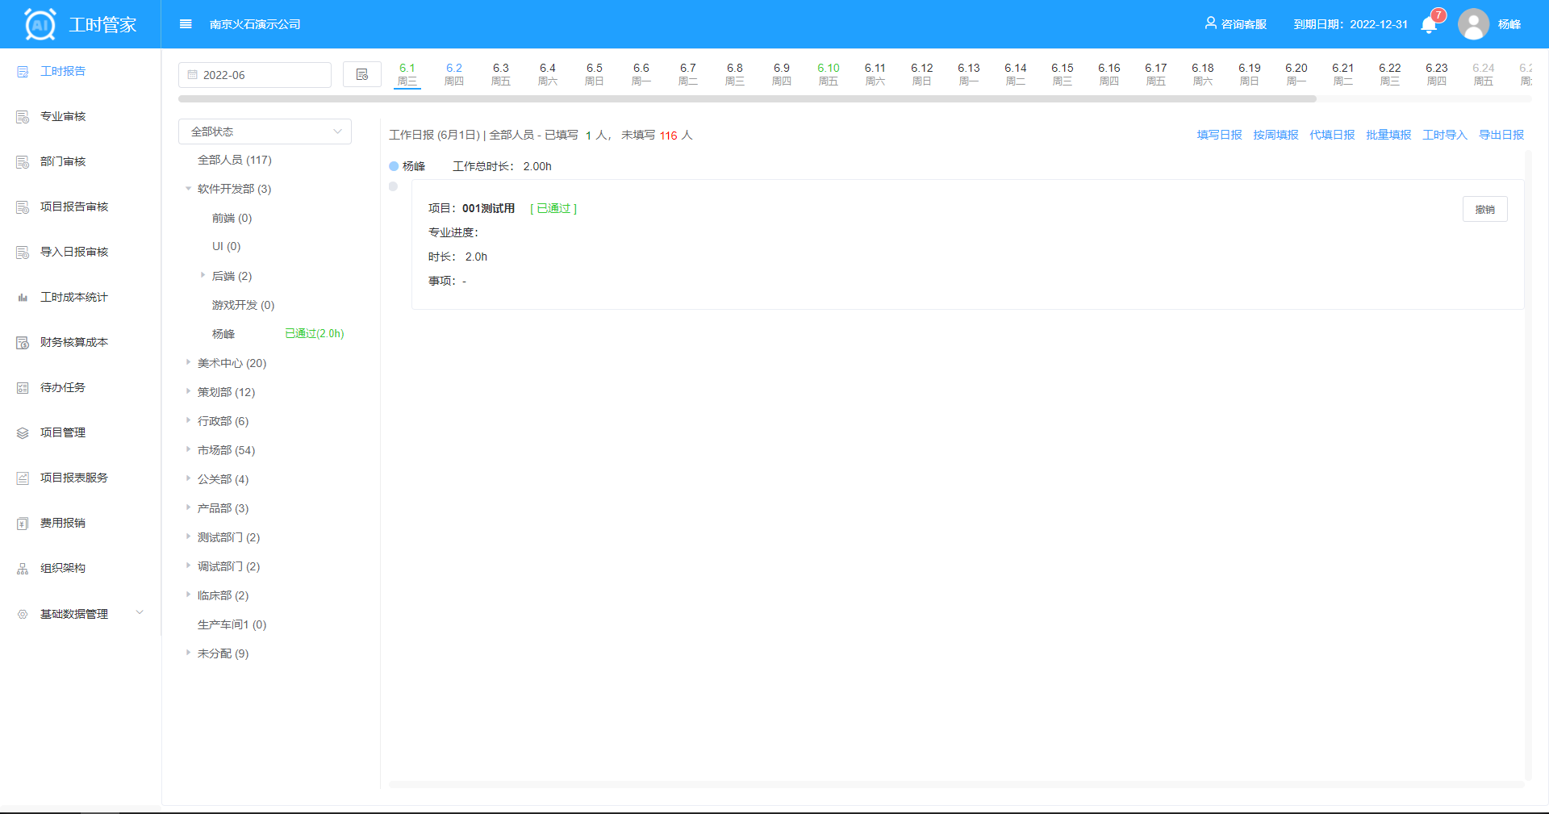Viewport: 1549px width, 814px height.
Task: Open 组织架构 in the sidebar
Action: pyautogui.click(x=63, y=568)
